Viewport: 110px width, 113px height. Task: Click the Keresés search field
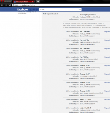point(59,9)
